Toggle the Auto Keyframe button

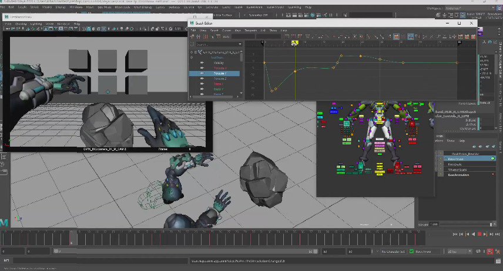click(490, 252)
